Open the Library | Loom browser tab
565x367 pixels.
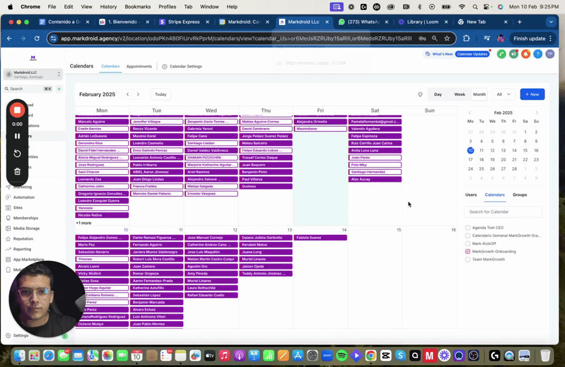pyautogui.click(x=423, y=22)
